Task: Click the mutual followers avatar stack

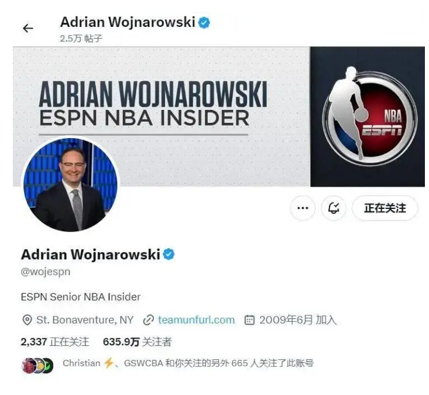Action: coord(37,365)
